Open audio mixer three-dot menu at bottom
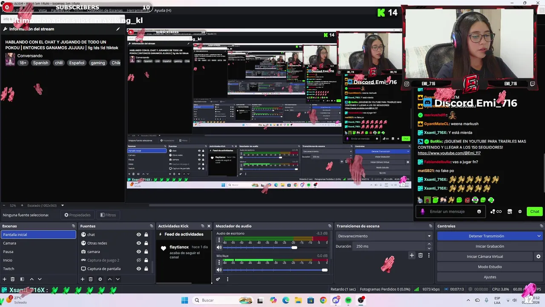 click(227, 279)
